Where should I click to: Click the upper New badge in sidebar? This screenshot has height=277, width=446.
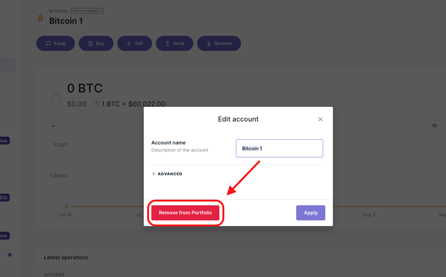click(x=4, y=141)
